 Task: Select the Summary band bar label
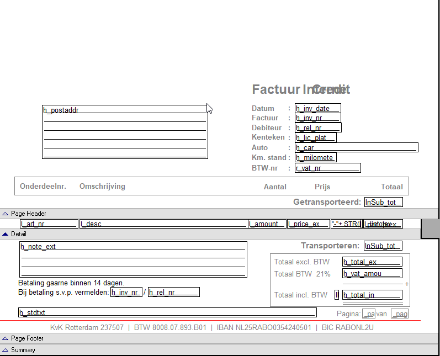[x=23, y=350]
